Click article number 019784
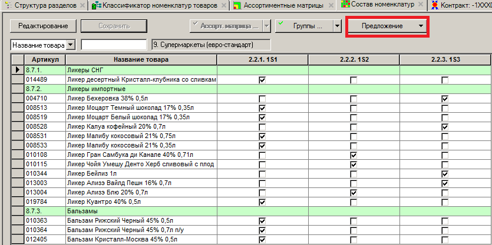The width and height of the screenshot is (492, 245). (45, 202)
